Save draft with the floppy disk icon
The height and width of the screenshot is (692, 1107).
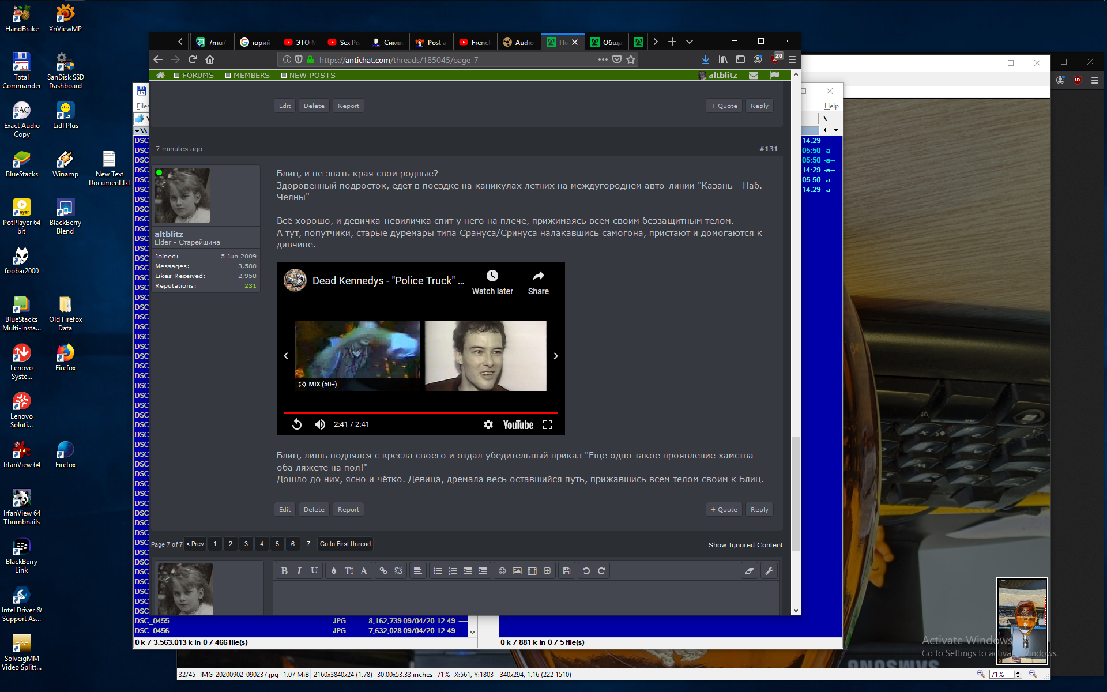[567, 571]
